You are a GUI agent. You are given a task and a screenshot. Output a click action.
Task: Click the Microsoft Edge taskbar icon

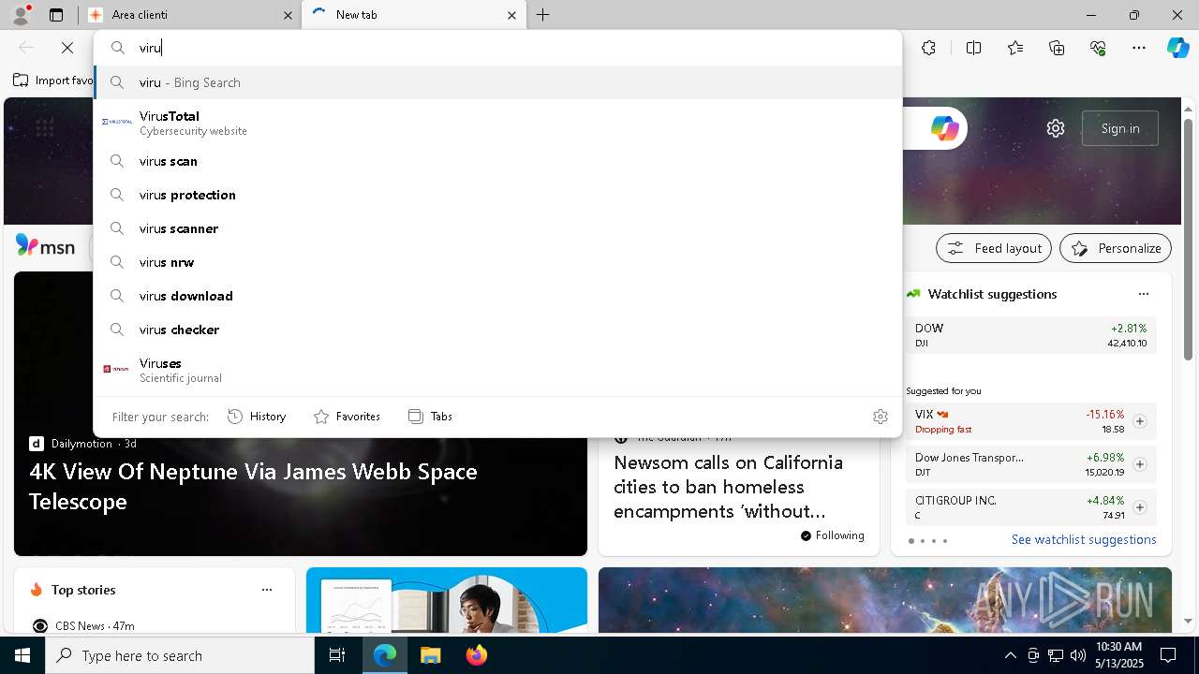click(x=385, y=655)
